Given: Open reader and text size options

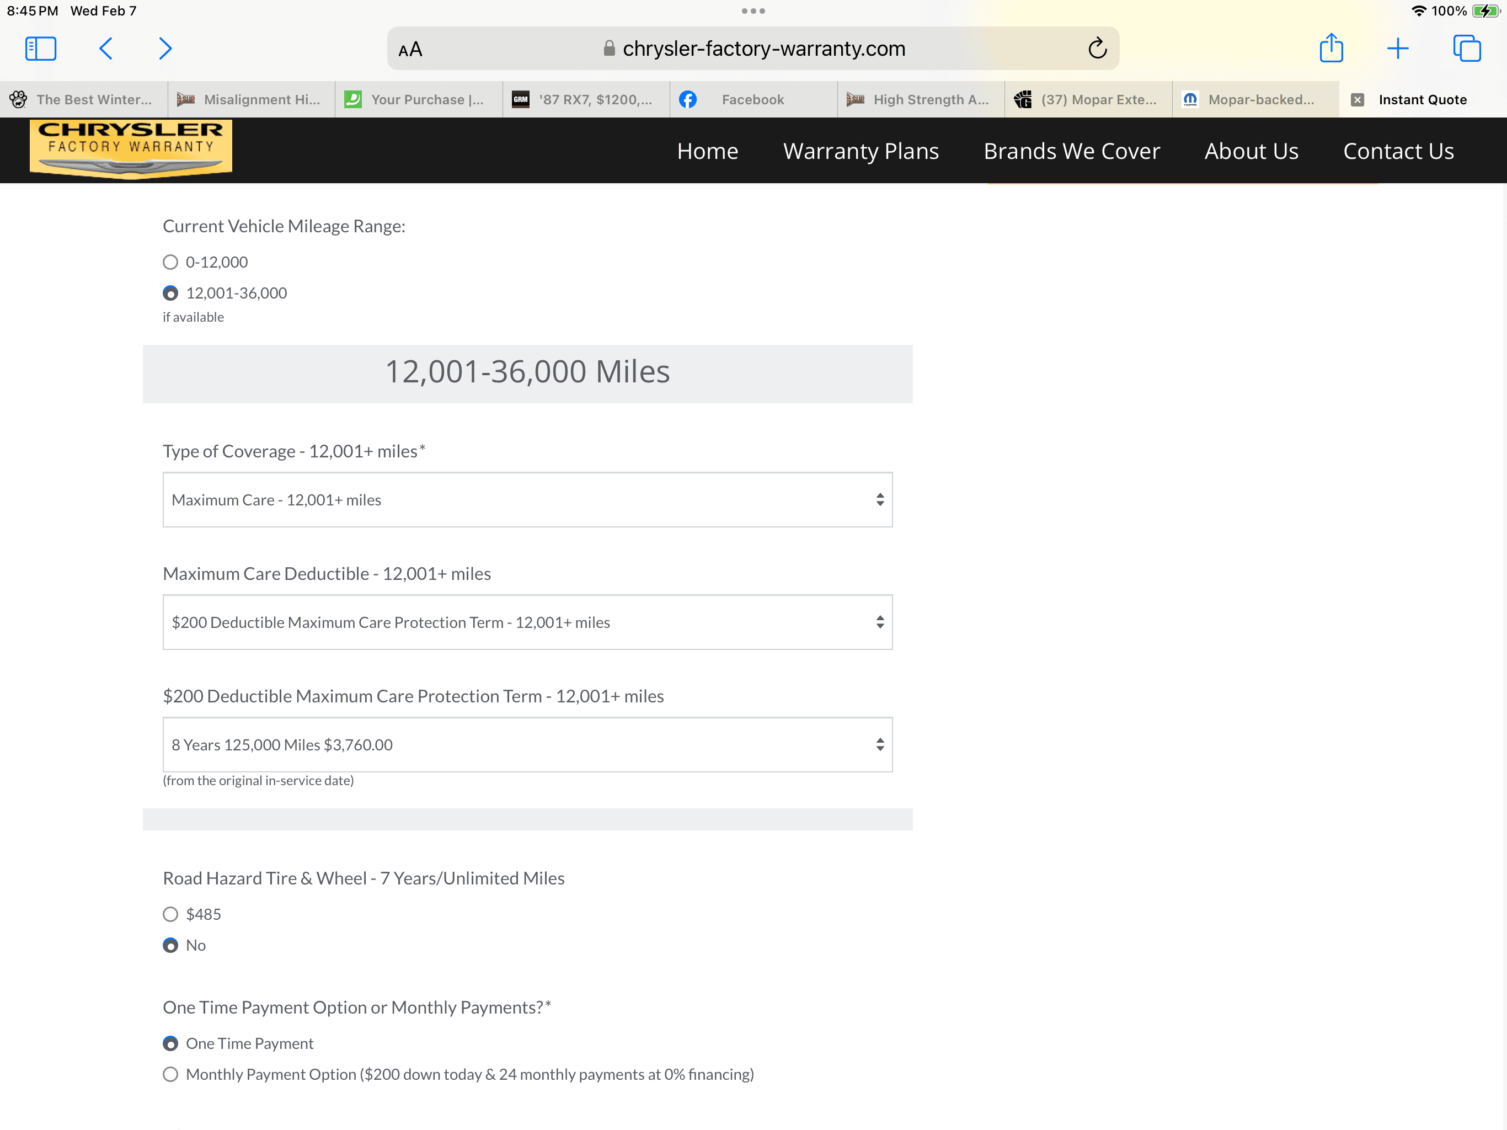Looking at the screenshot, I should 410,49.
